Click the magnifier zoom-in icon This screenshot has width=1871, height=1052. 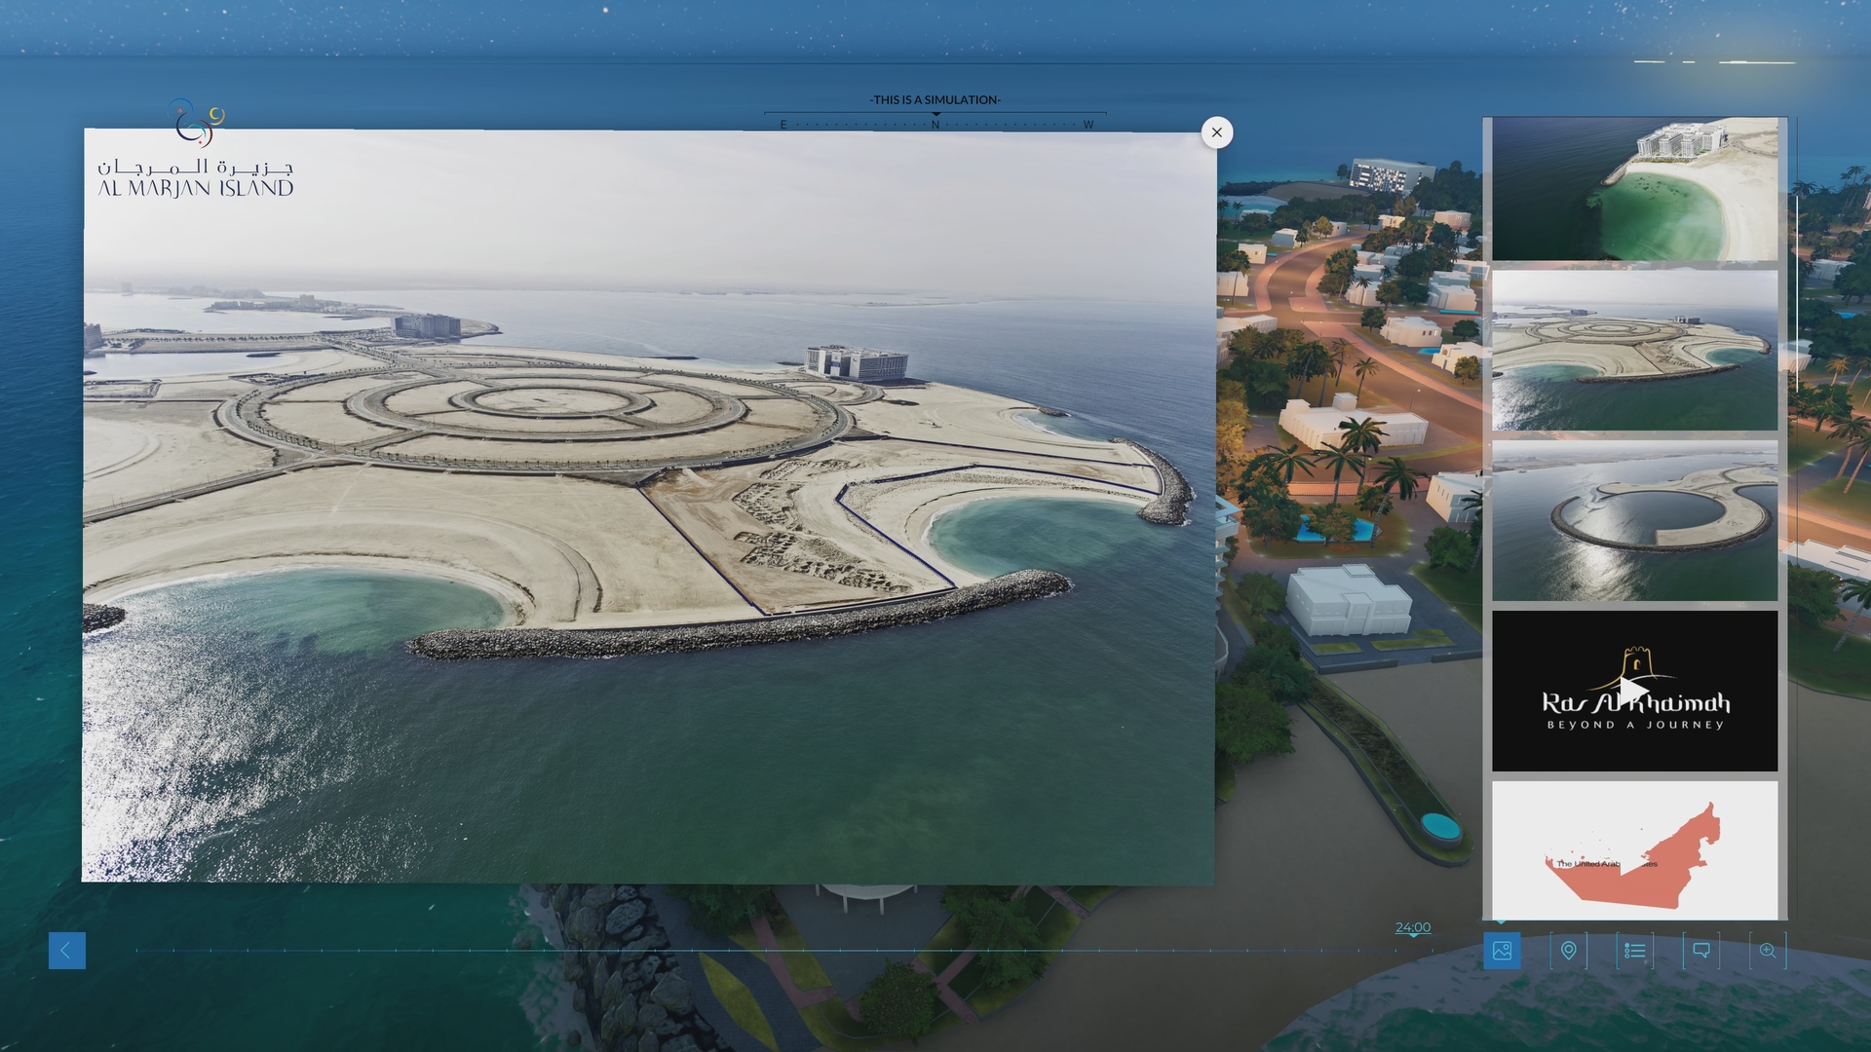coord(1767,950)
